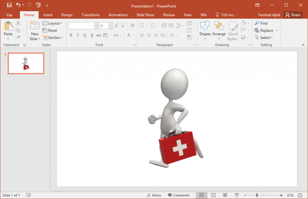Click the Replace button
The height and width of the screenshot is (199, 308).
pos(264,30)
